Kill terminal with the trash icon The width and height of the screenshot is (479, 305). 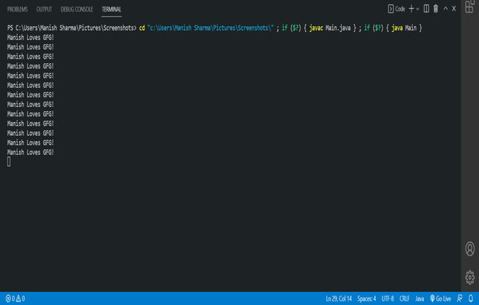[435, 9]
